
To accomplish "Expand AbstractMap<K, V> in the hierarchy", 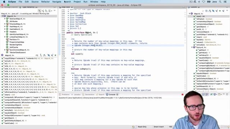I will point(5,19).
